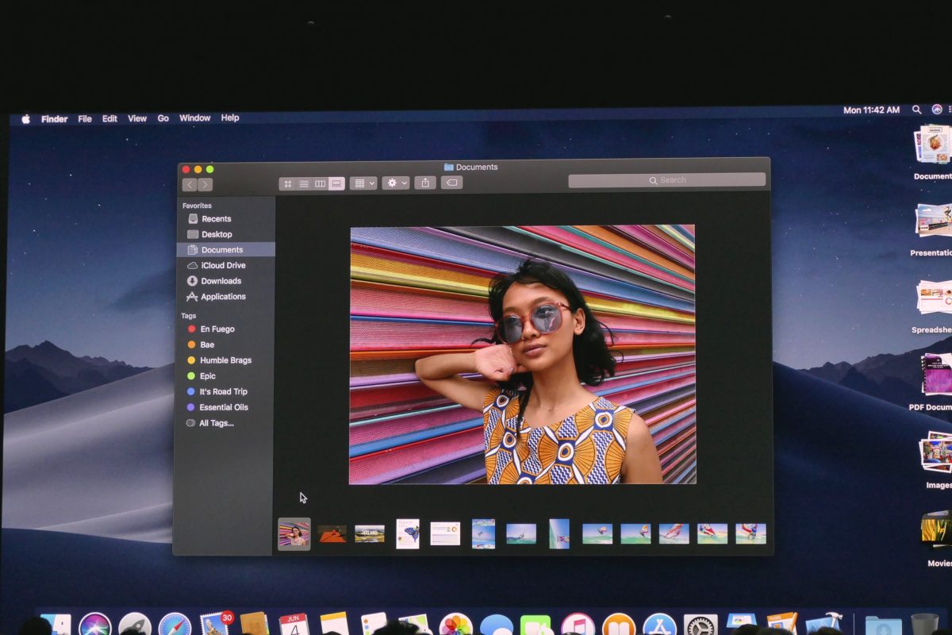952x635 pixels.
Task: Open the View menu
Action: (137, 118)
